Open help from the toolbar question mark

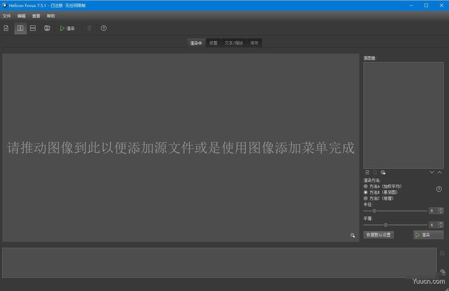[104, 28]
